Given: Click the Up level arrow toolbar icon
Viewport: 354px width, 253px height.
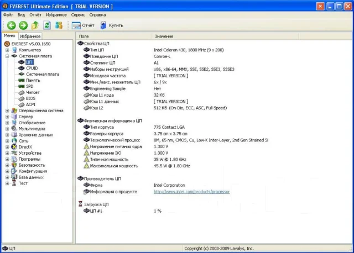Looking at the screenshot, I should 35,25.
